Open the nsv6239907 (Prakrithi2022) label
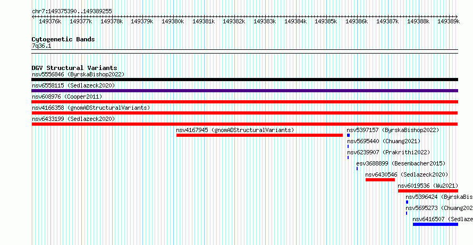Viewport: 473px width, 245px height. click(x=388, y=152)
